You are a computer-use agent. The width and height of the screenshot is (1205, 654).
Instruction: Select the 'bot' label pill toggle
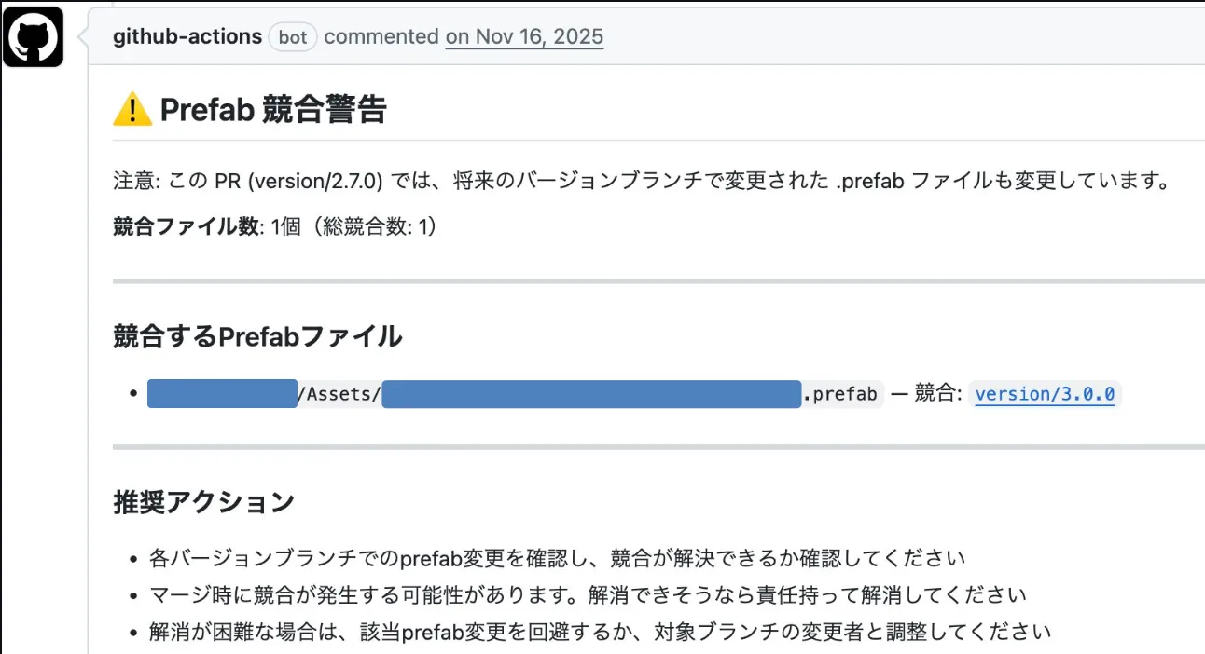click(292, 37)
